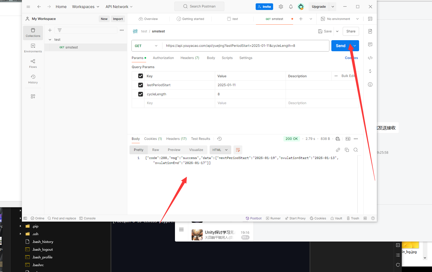Open the GET method dropdown
This screenshot has width=432, height=272.
tap(147, 46)
